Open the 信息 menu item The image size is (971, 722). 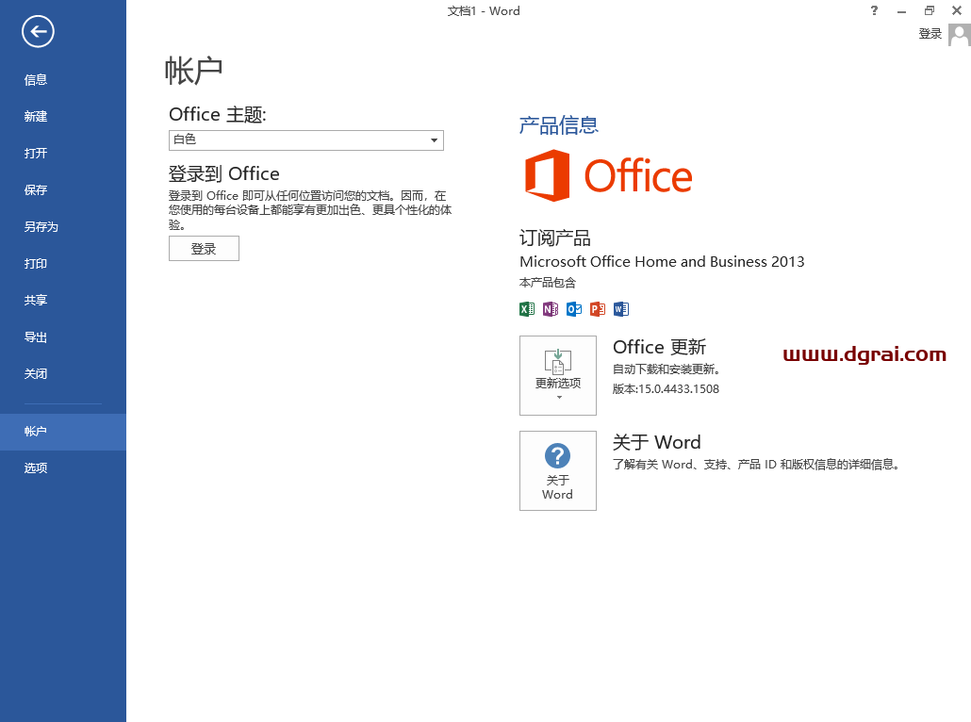coord(63,80)
